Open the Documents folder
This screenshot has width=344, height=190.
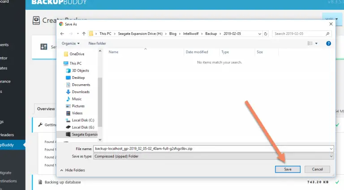78,85
